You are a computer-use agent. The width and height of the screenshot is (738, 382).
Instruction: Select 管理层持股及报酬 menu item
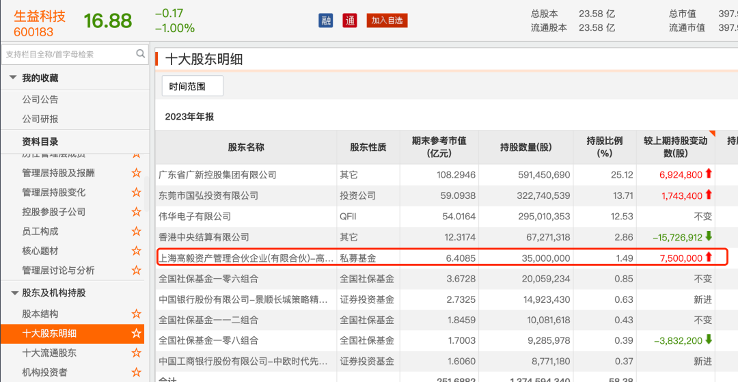[58, 173]
